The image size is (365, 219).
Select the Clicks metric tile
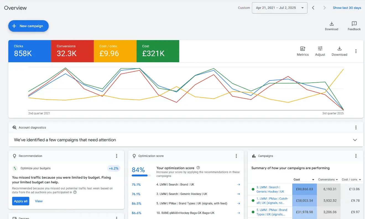pyautogui.click(x=30, y=51)
